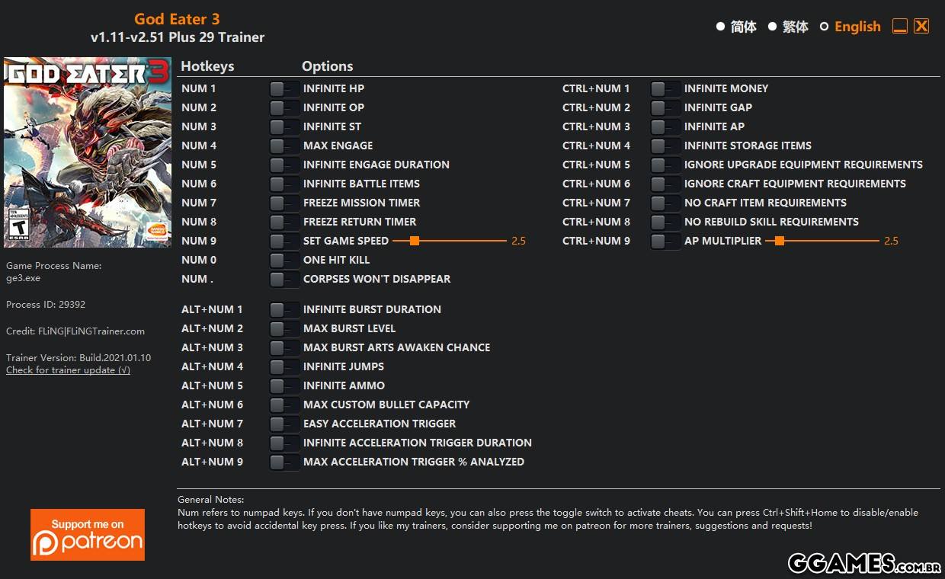Enable Infinite Storage Items switch
This screenshot has width=945, height=579.
coord(665,146)
